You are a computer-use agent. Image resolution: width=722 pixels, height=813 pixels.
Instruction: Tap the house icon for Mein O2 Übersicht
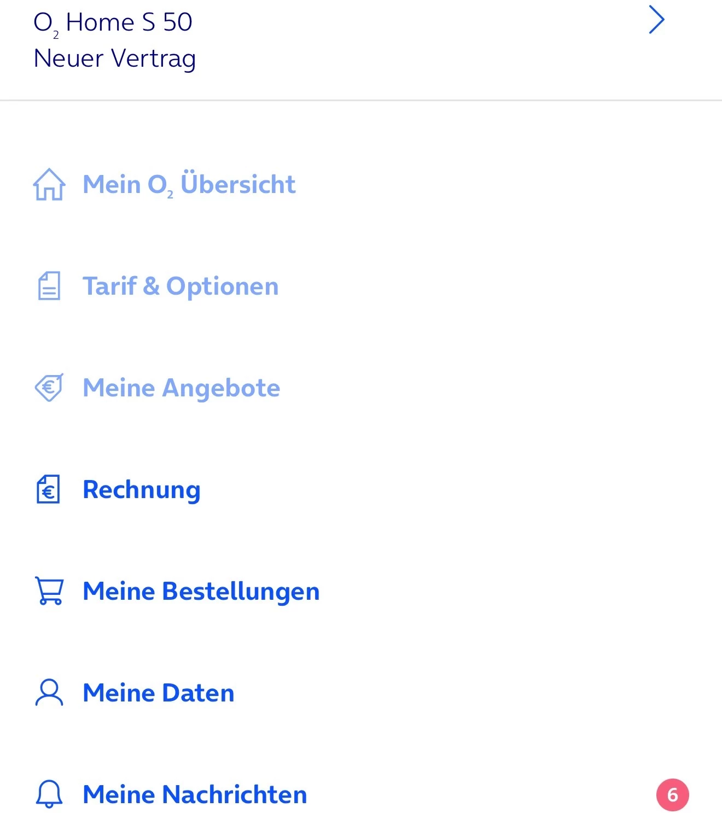tap(49, 184)
